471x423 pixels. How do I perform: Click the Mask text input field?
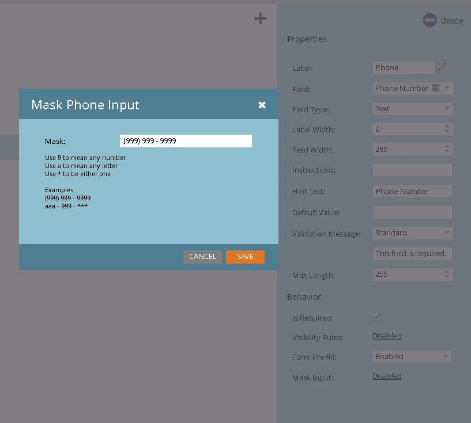pyautogui.click(x=186, y=141)
